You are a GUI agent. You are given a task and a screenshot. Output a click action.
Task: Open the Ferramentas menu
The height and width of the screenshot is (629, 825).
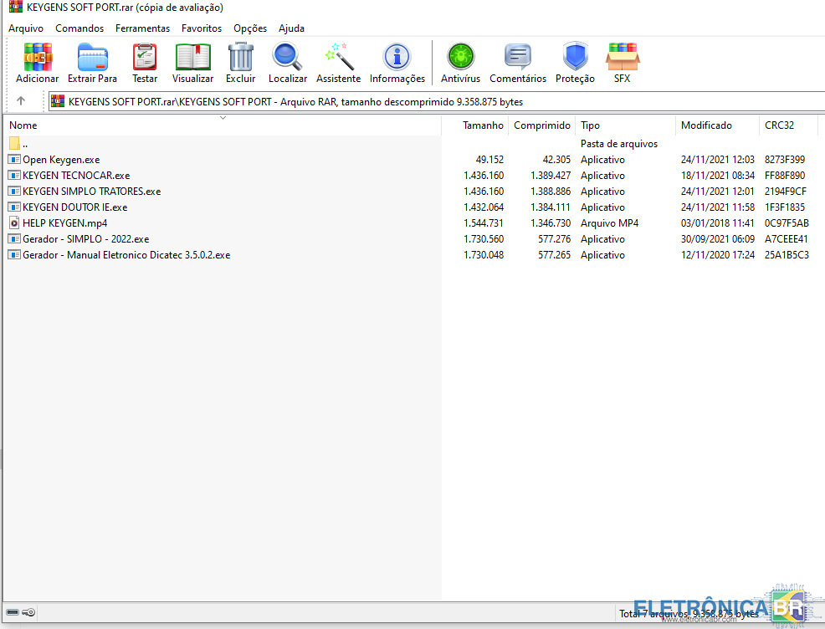point(142,28)
